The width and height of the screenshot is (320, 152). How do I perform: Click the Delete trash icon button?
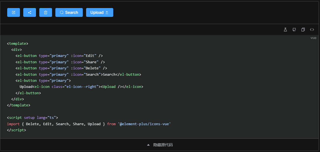click(x=46, y=12)
